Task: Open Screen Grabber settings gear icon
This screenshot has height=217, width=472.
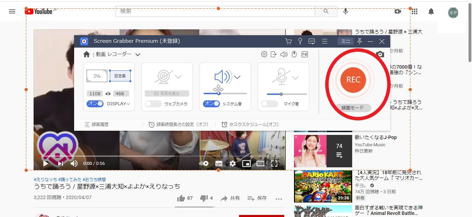Action: (264, 54)
